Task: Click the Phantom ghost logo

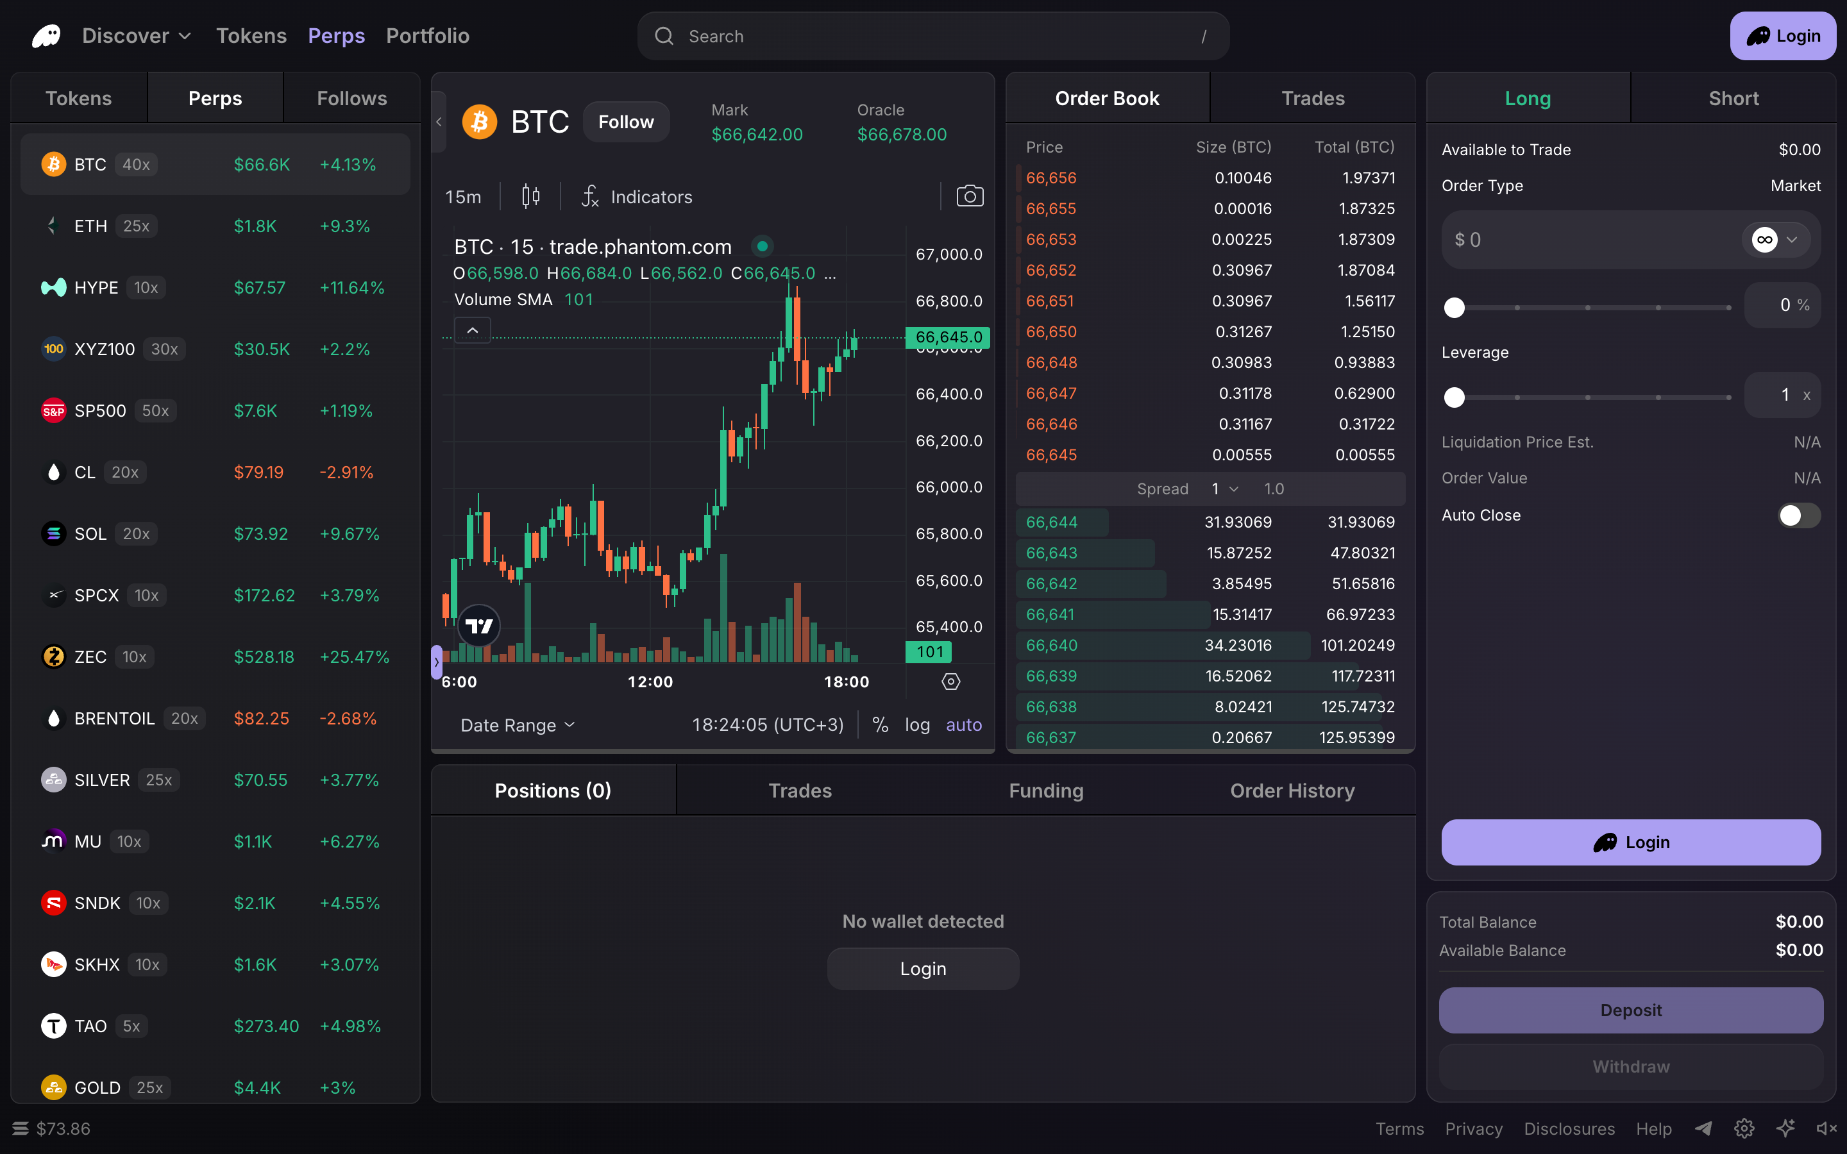Action: coord(46,36)
